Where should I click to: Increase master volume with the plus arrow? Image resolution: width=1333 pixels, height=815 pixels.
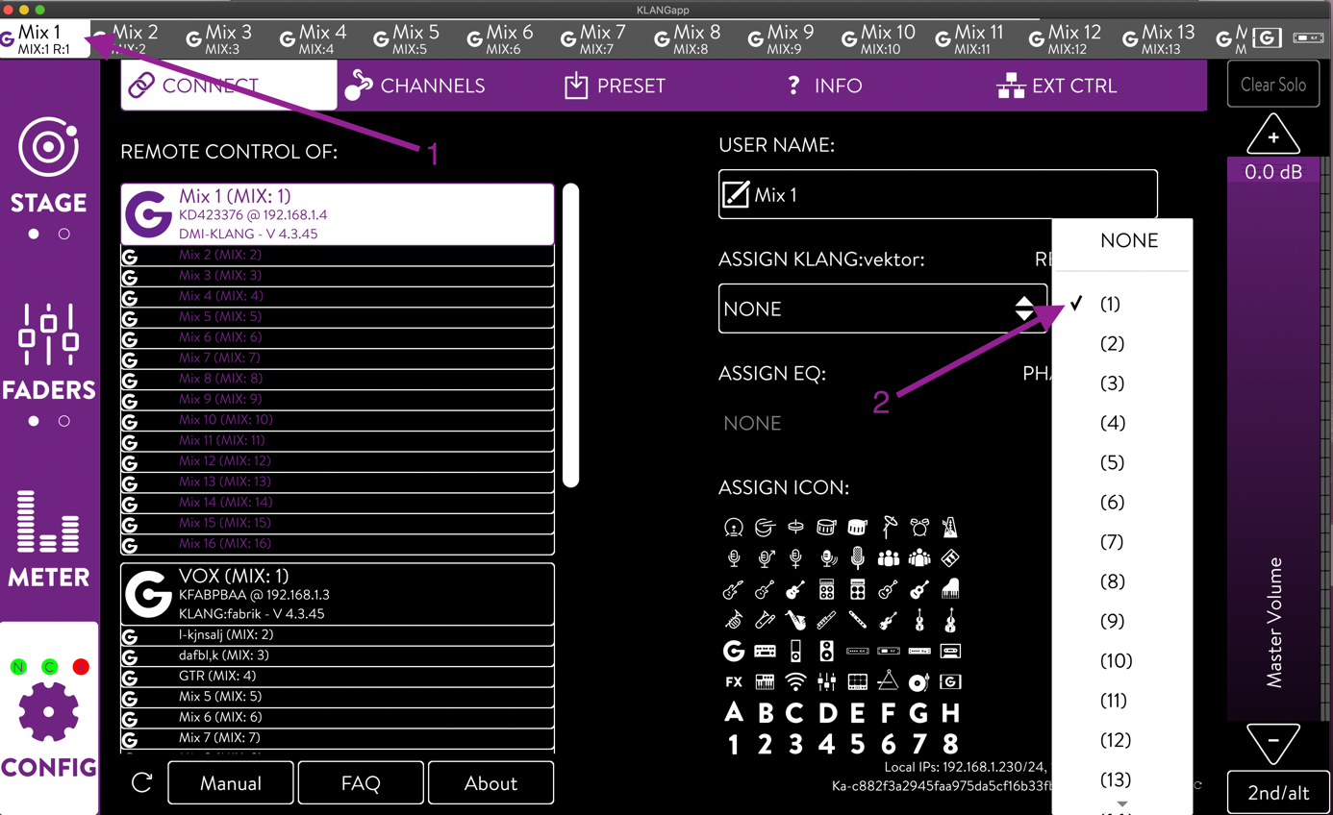click(x=1273, y=136)
